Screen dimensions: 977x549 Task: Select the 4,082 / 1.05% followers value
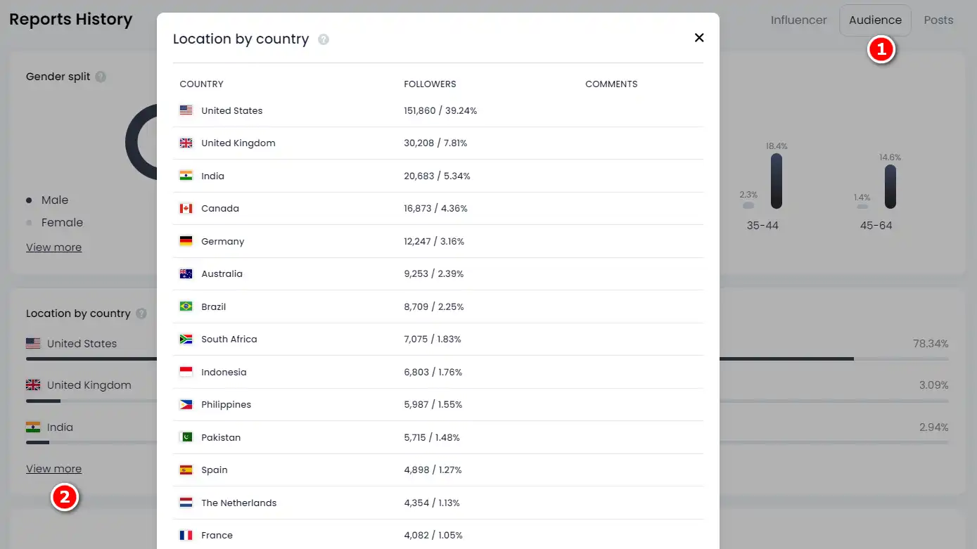click(x=433, y=535)
